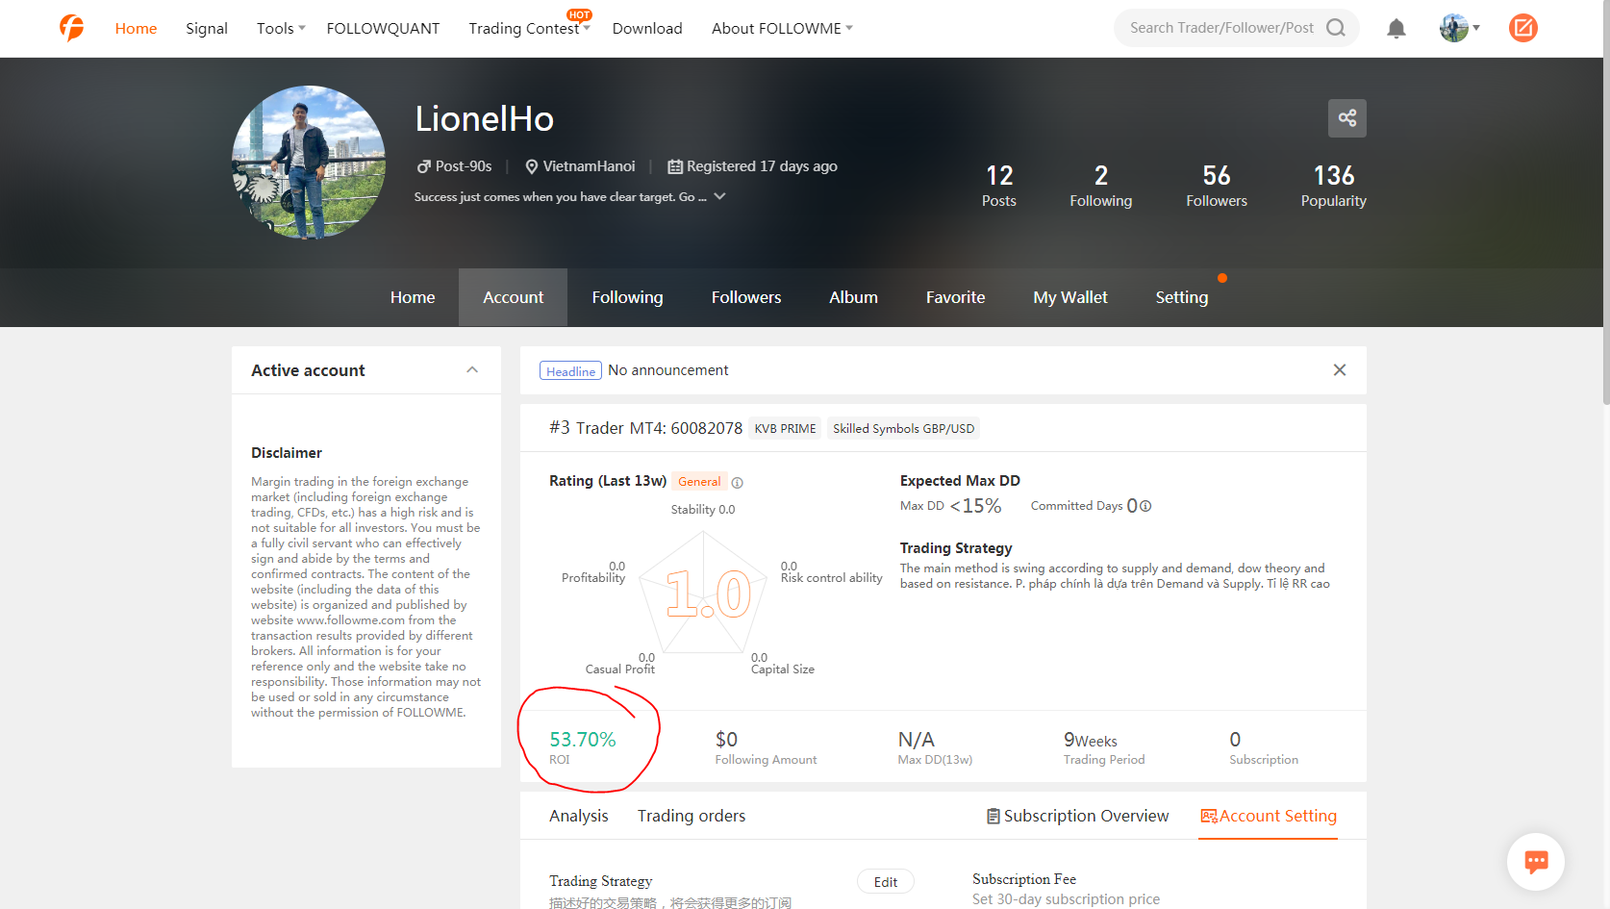The height and width of the screenshot is (909, 1610).
Task: Switch to profile Home tab
Action: click(413, 297)
